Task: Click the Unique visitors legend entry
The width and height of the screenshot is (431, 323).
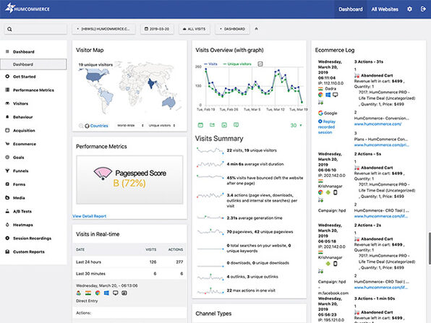Action: coord(237,64)
